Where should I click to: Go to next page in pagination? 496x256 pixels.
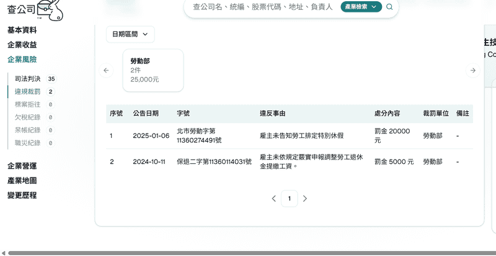click(x=304, y=198)
